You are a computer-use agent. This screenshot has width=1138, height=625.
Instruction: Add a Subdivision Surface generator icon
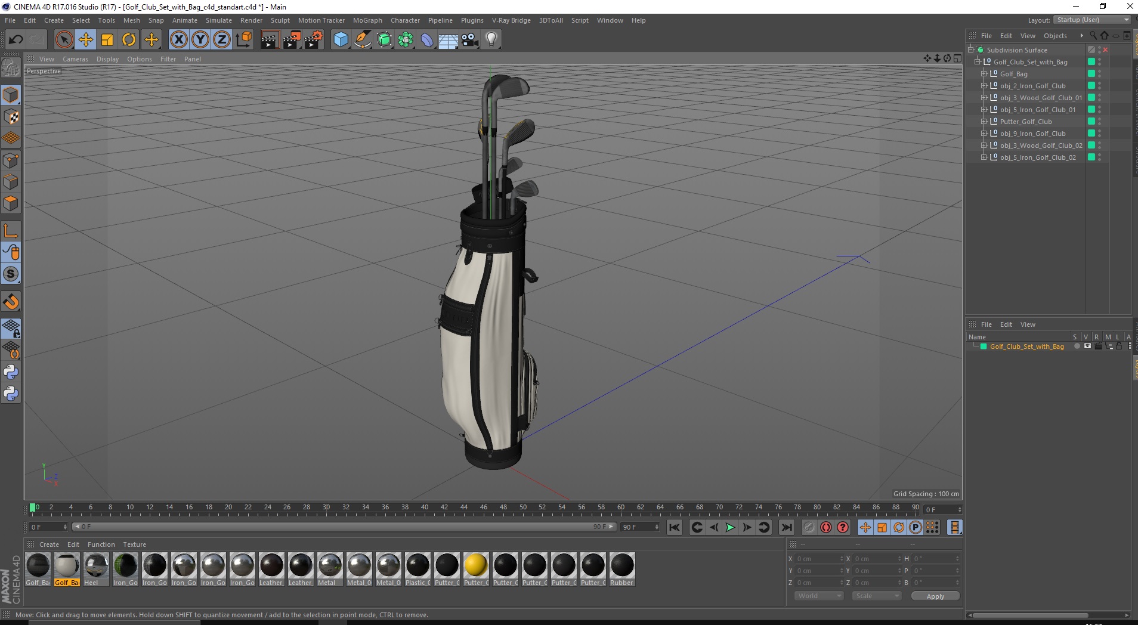pos(384,40)
